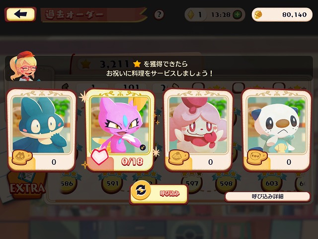Select the Oshawott customer card
Viewport: 318px width, 239px height.
click(x=277, y=130)
